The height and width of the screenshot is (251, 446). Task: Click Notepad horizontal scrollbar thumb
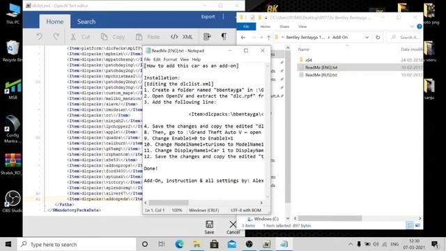click(x=169, y=203)
